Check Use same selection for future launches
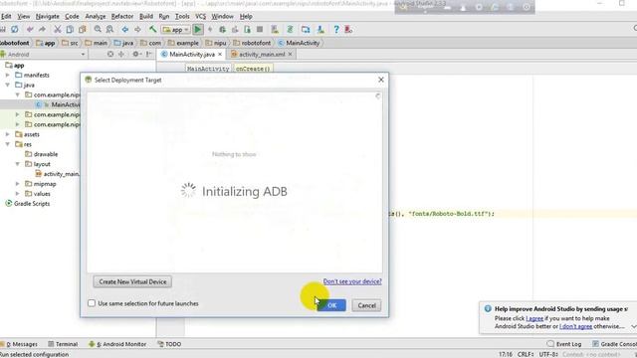The height and width of the screenshot is (358, 637). click(x=92, y=303)
